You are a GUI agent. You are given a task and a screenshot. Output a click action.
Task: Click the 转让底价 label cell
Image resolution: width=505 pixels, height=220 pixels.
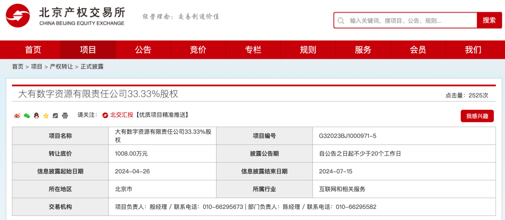60,154
